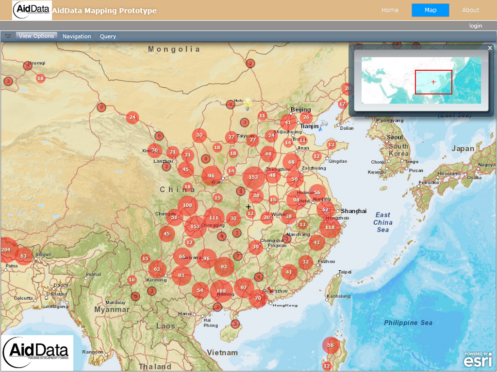497x372 pixels.
Task: Select the 2 cluster in Mongolia
Action: click(x=250, y=63)
